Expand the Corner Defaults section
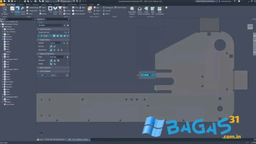Image resolution: width=256 pixels, height=144 pixels. pos(45,71)
